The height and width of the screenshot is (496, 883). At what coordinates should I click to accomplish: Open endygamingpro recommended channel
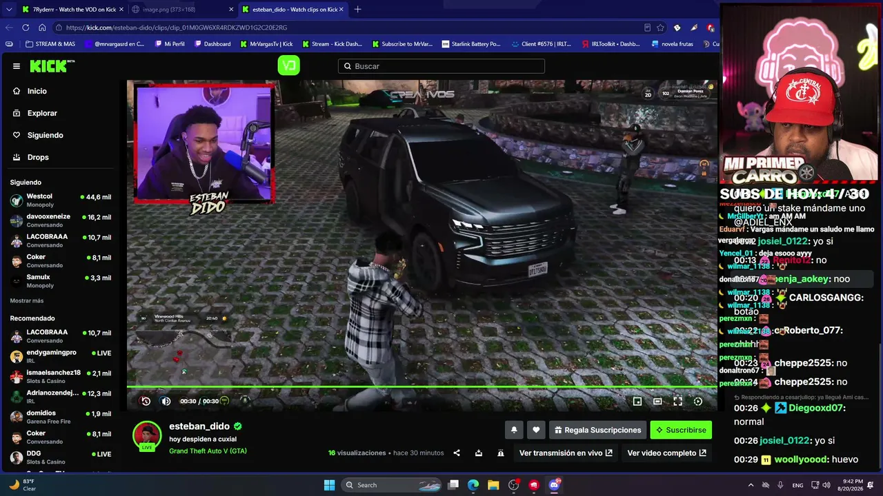61,356
